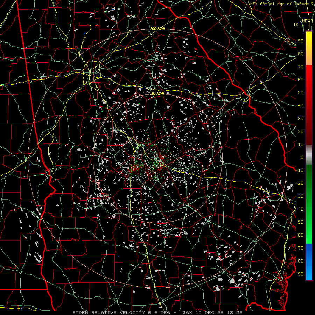This screenshot has height=315, width=315.
Task: Click the 50 NMI range ring label
Action: (x=157, y=93)
